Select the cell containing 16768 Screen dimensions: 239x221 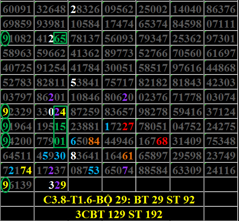click(x=153, y=141)
